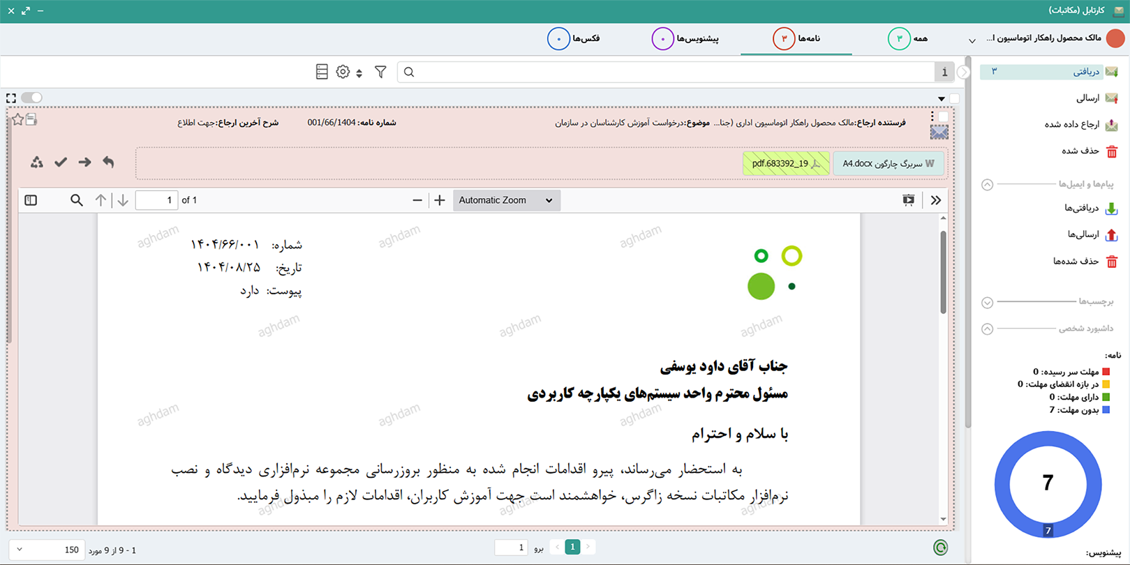Switch to the پیش‌نویس‌ها tab
This screenshot has width=1130, height=565.
tap(686, 38)
